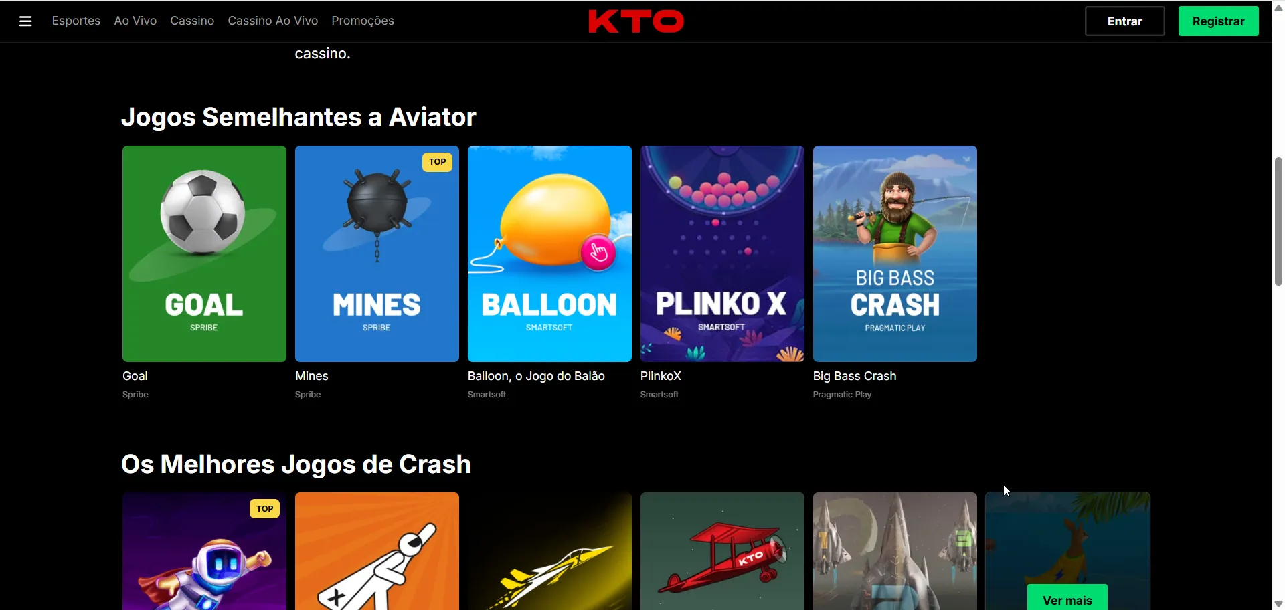Open the Mines game tile
The image size is (1285, 610).
377,253
